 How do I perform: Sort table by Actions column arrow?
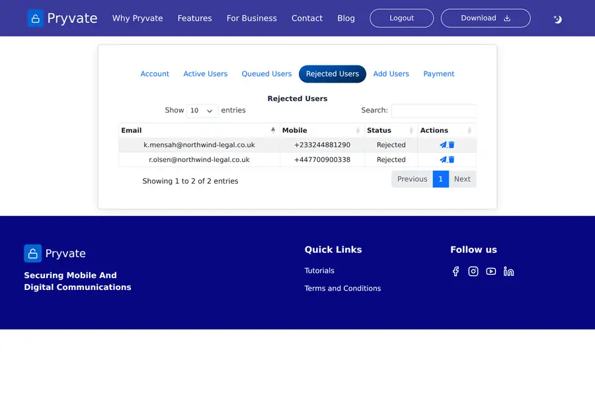point(469,131)
